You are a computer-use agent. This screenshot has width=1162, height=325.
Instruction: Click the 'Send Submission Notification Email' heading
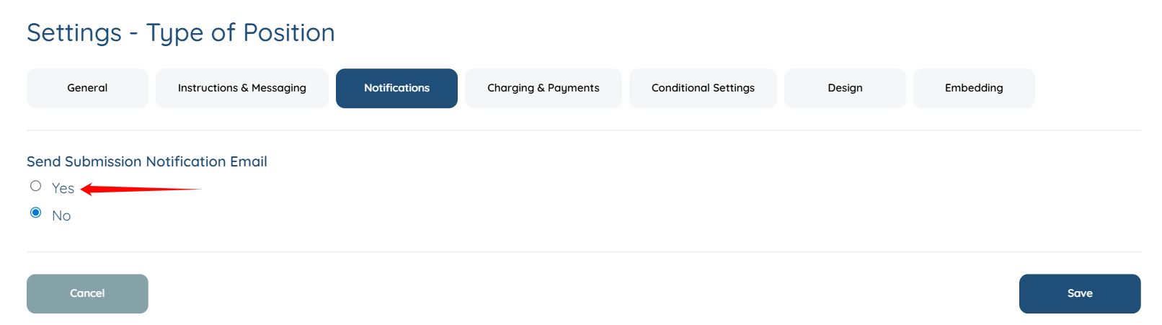point(147,161)
